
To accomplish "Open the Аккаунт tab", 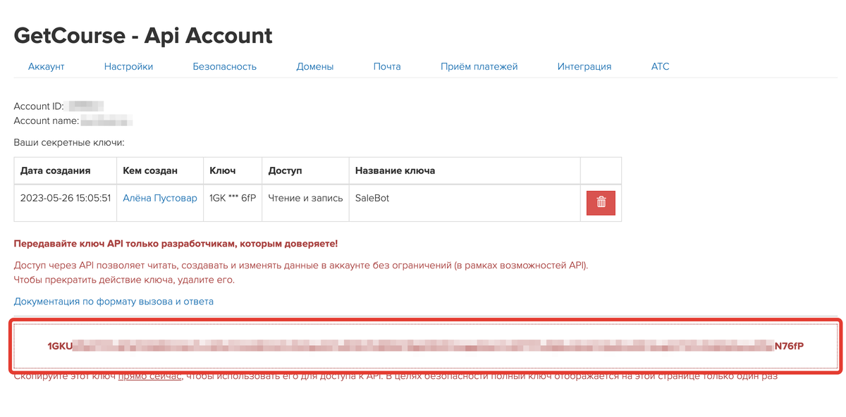I will pos(45,66).
